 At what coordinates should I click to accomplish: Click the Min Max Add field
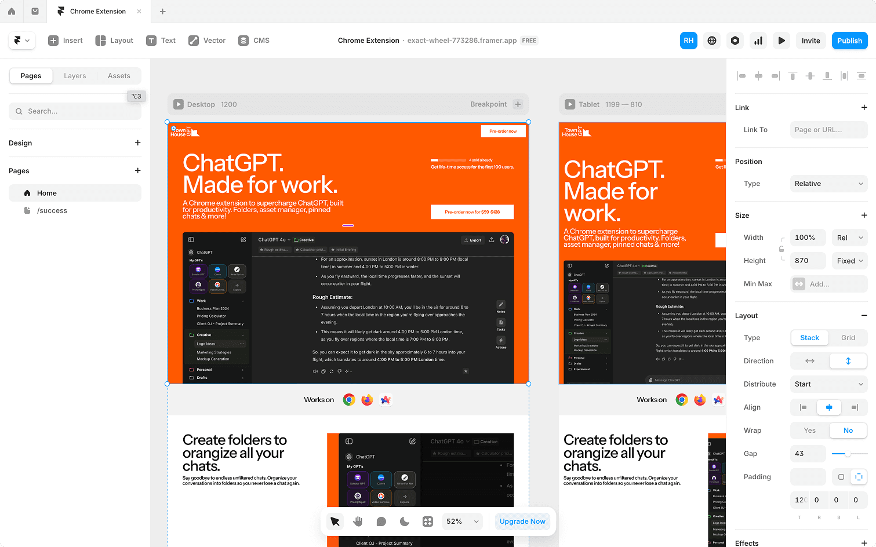pos(829,284)
